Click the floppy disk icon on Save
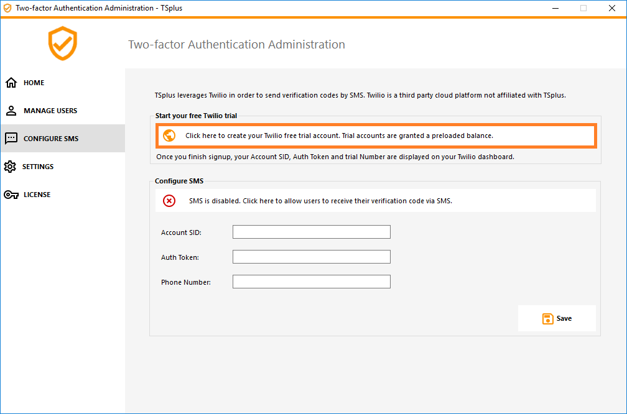The image size is (627, 414). [547, 318]
